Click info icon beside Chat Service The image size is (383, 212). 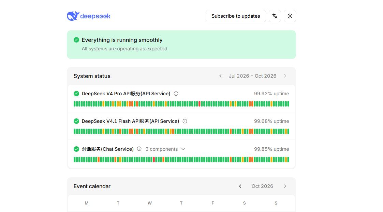tap(139, 149)
